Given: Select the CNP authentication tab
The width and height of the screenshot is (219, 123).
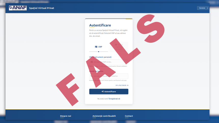Looking at the screenshot, I should tap(99, 47).
